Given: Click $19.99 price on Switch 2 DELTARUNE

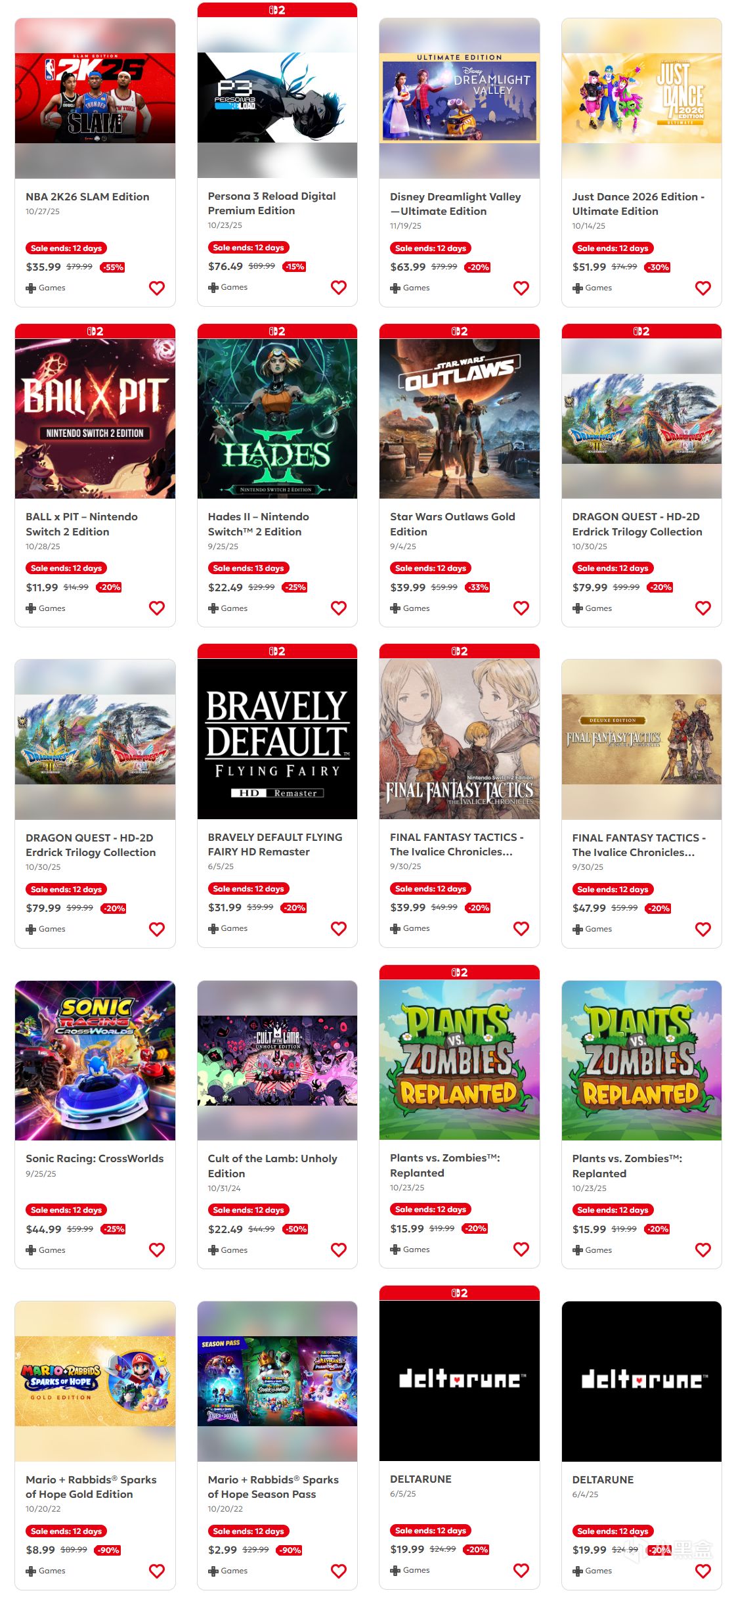Looking at the screenshot, I should click(407, 1549).
